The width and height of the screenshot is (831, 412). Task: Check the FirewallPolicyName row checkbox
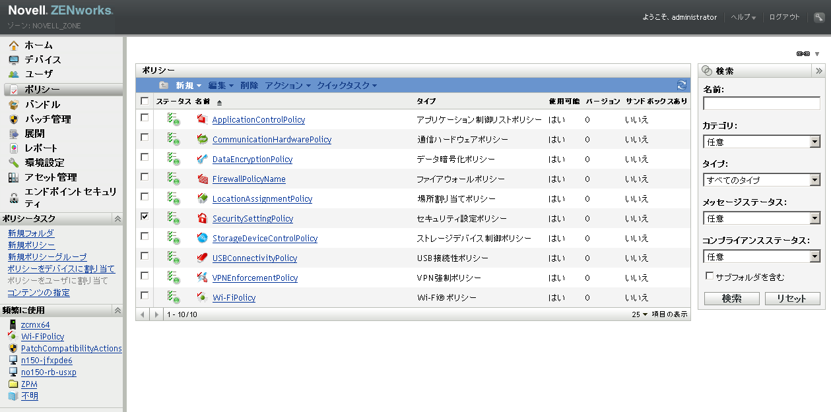[x=145, y=177]
